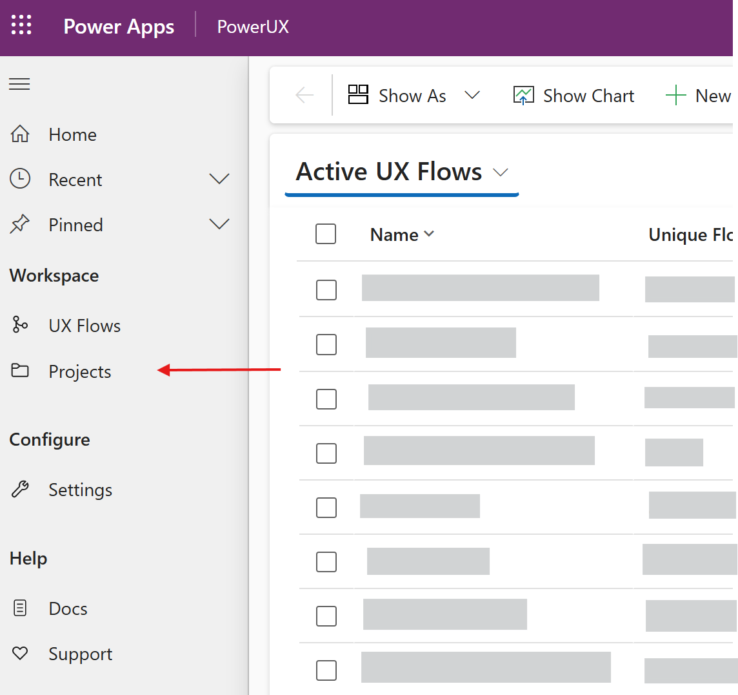
Task: Click the Home house icon
Action: [20, 134]
